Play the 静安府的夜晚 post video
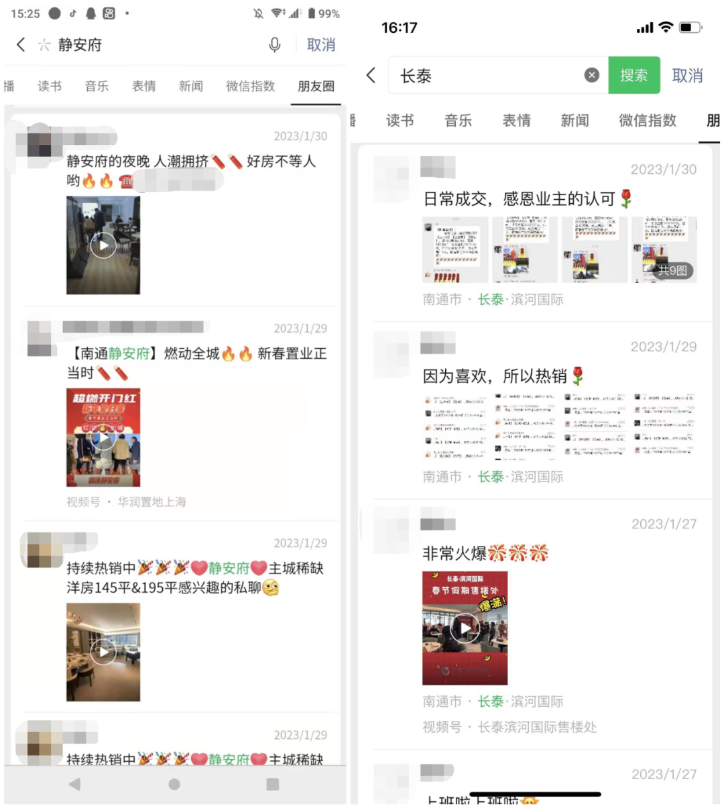The width and height of the screenshot is (724, 808). [x=103, y=245]
